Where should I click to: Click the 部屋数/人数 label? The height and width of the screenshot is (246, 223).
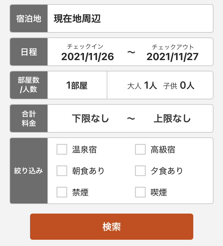[29, 85]
